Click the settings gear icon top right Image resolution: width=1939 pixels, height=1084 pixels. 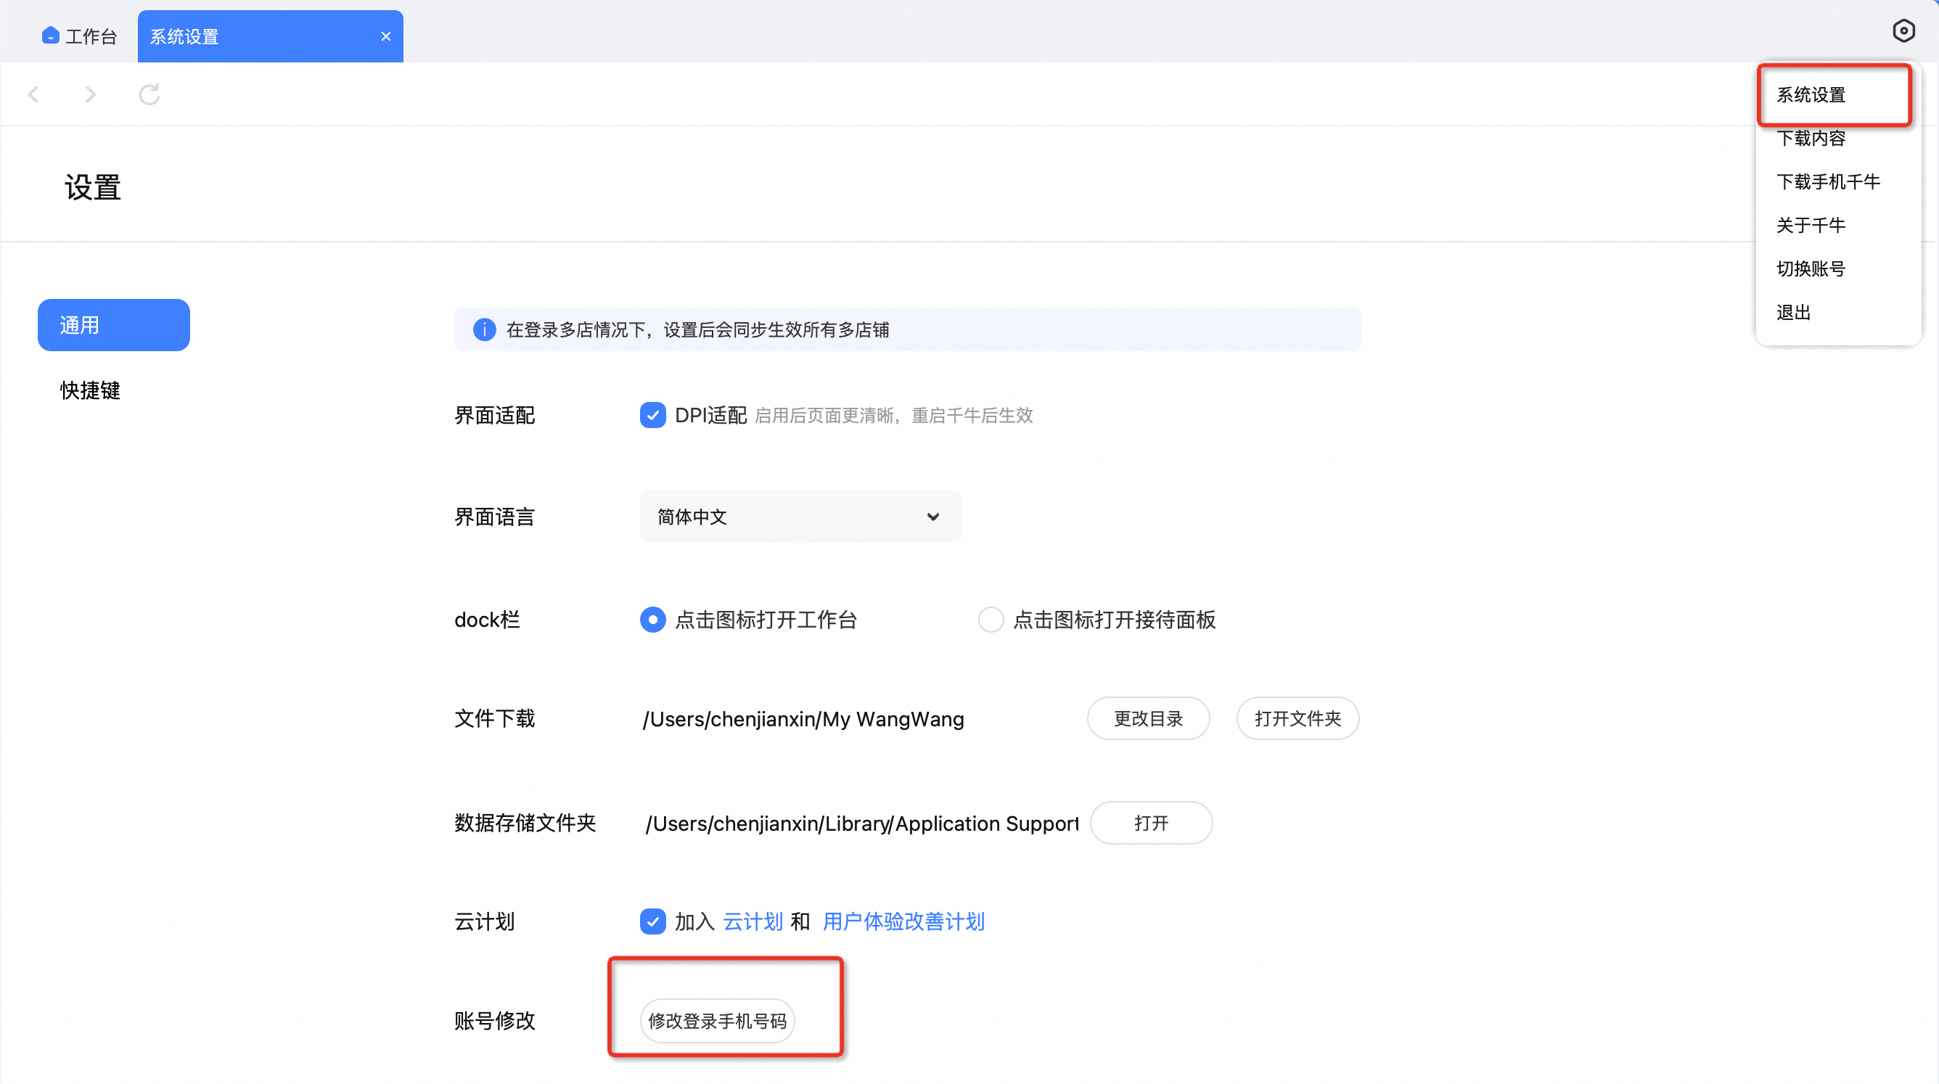click(1903, 31)
